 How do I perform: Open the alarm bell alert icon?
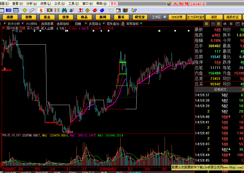point(72,10)
